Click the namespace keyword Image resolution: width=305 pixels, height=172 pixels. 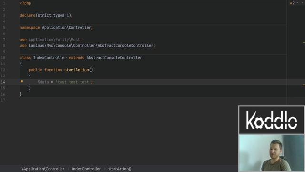tap(30, 28)
